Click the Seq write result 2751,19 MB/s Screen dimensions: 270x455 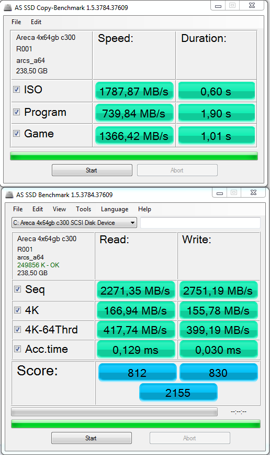coord(218,290)
